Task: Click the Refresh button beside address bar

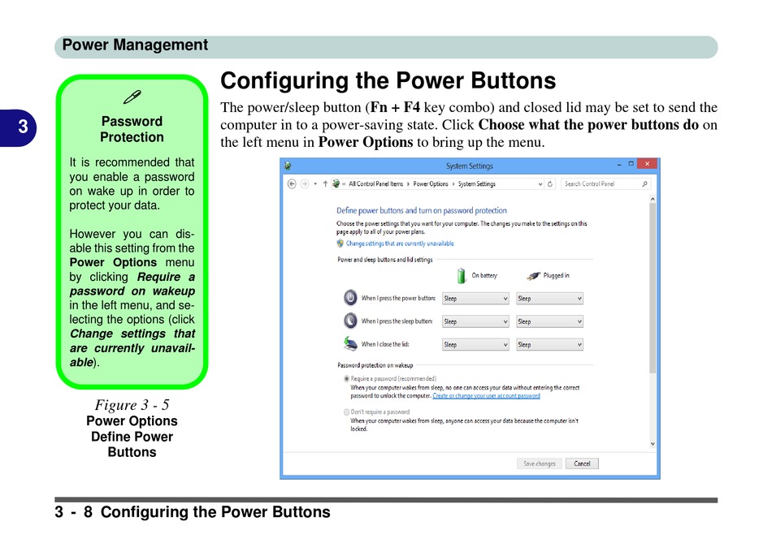Action: (x=550, y=184)
